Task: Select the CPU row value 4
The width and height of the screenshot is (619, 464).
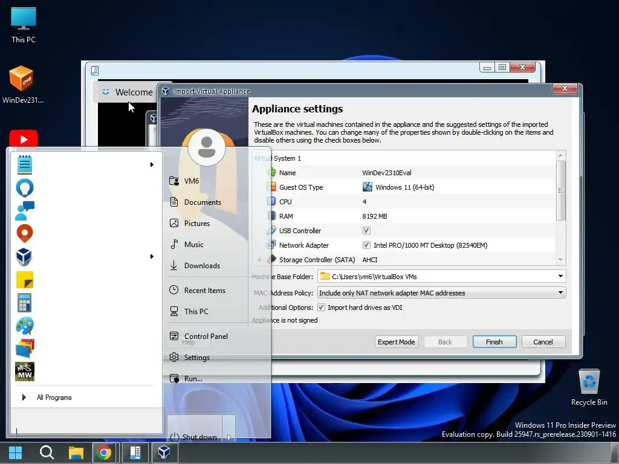Action: coord(365,202)
